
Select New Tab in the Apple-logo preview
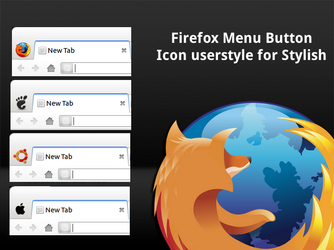pos(80,210)
